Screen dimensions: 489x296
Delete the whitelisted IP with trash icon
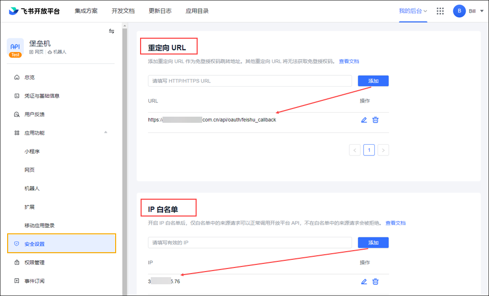coord(375,281)
